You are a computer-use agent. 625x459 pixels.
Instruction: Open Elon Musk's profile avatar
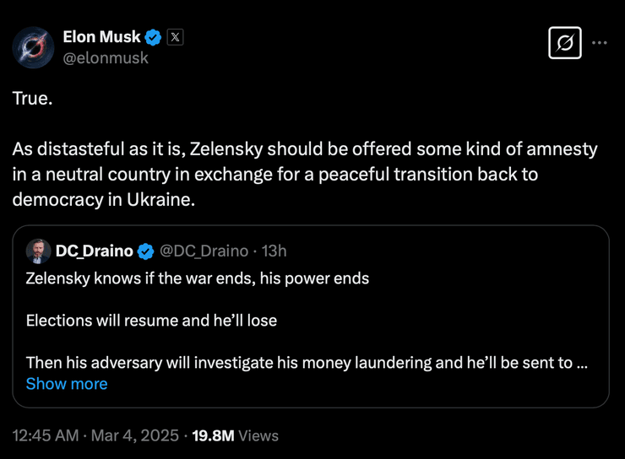click(34, 47)
